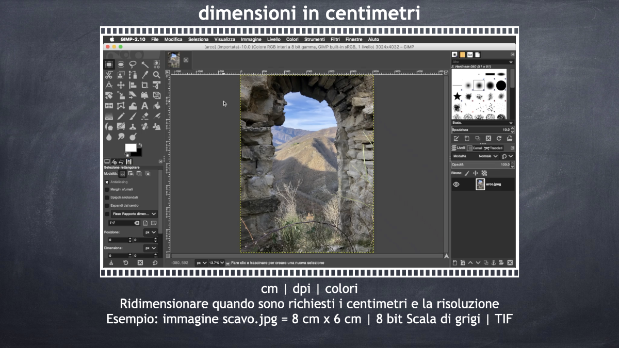Open the layer Modalità Normale dropdown
Image resolution: width=619 pixels, height=348 pixels.
(x=488, y=156)
